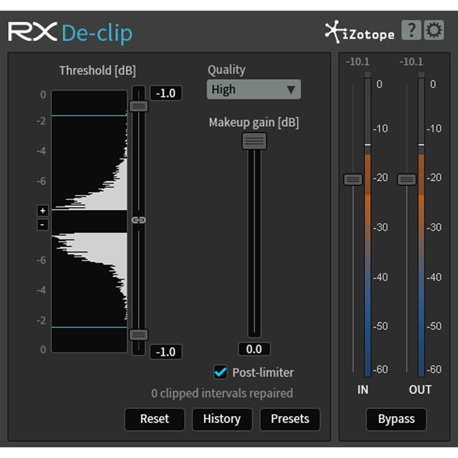458x458 pixels.
Task: Click the Makeup gain slider handle
Action: click(254, 141)
